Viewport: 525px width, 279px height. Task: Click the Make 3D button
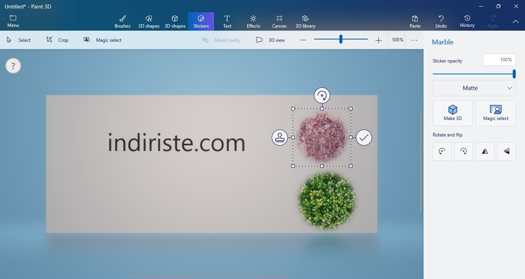(453, 113)
